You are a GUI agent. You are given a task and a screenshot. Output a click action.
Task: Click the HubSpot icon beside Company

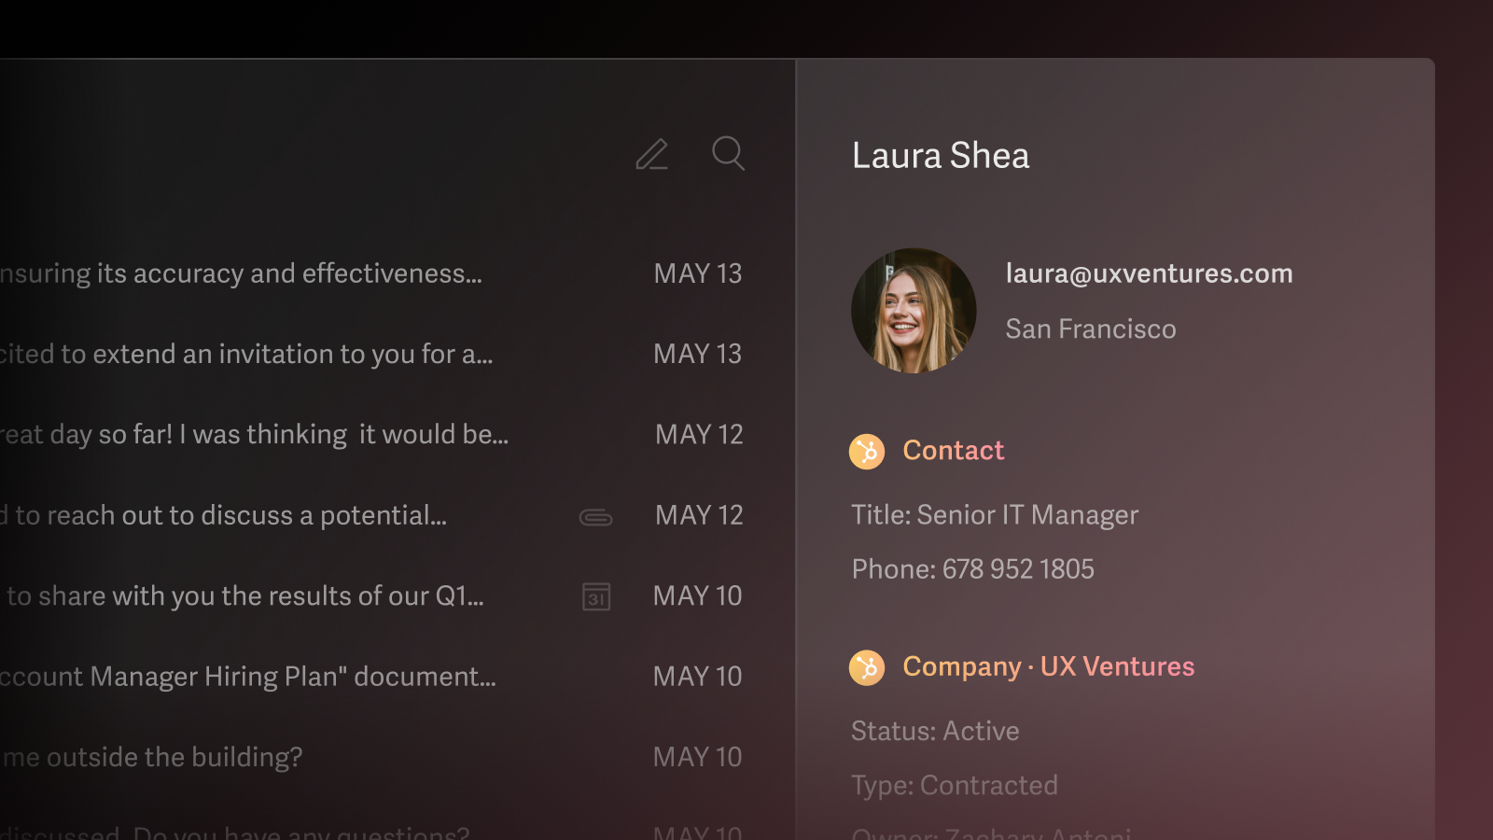pyautogui.click(x=867, y=667)
